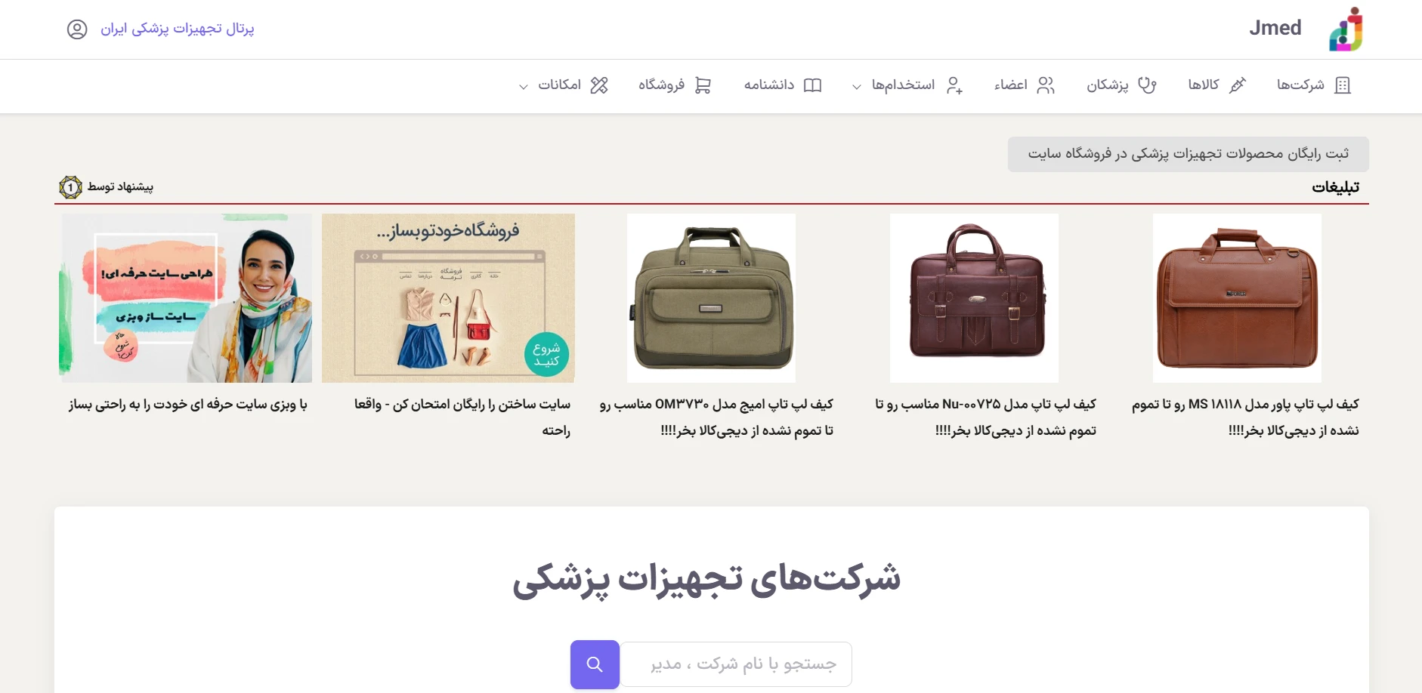This screenshot has height=693, width=1422.
Task: Open the brown MS 18118 laptop bag thumbnail
Action: point(1237,298)
